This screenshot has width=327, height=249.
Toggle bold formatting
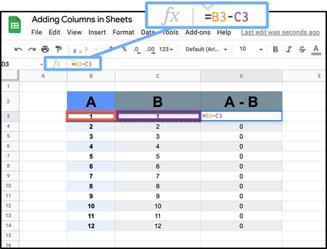(275, 49)
